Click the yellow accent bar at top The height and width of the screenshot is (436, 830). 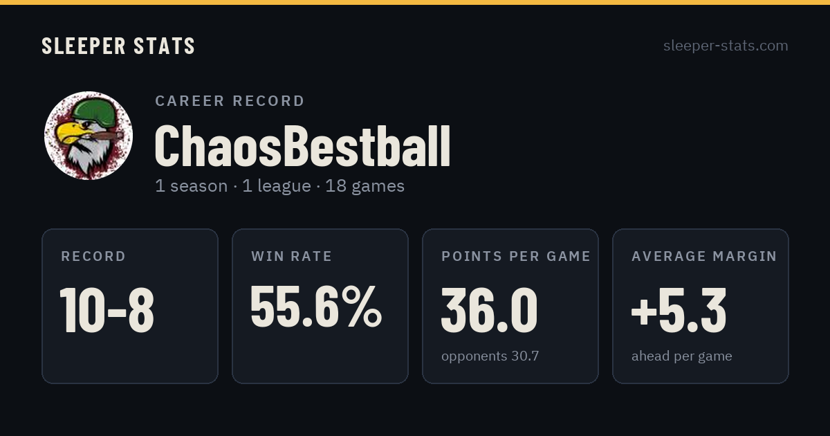[x=415, y=2]
